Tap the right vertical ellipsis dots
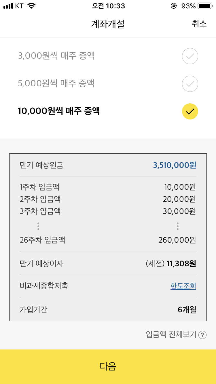216x384 pixels. pyautogui.click(x=177, y=226)
